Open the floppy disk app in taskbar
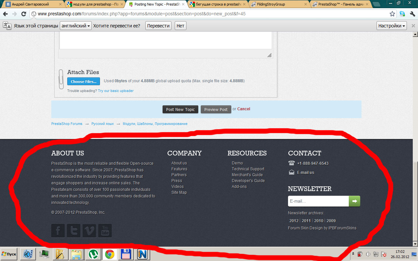418x261 pixels. [126, 254]
